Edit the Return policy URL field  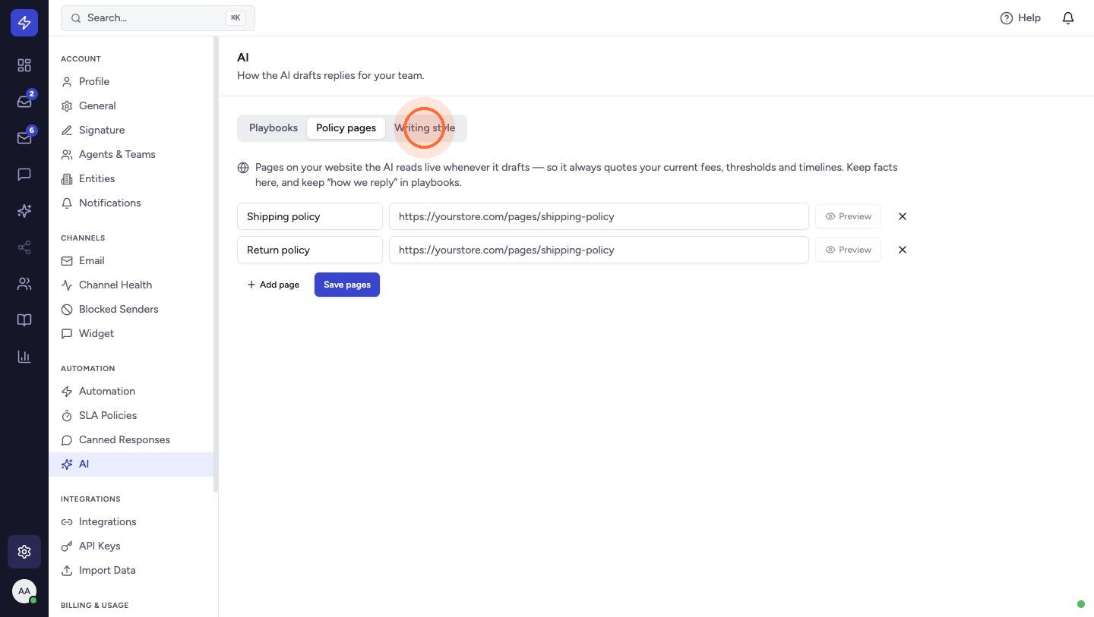[x=599, y=250]
